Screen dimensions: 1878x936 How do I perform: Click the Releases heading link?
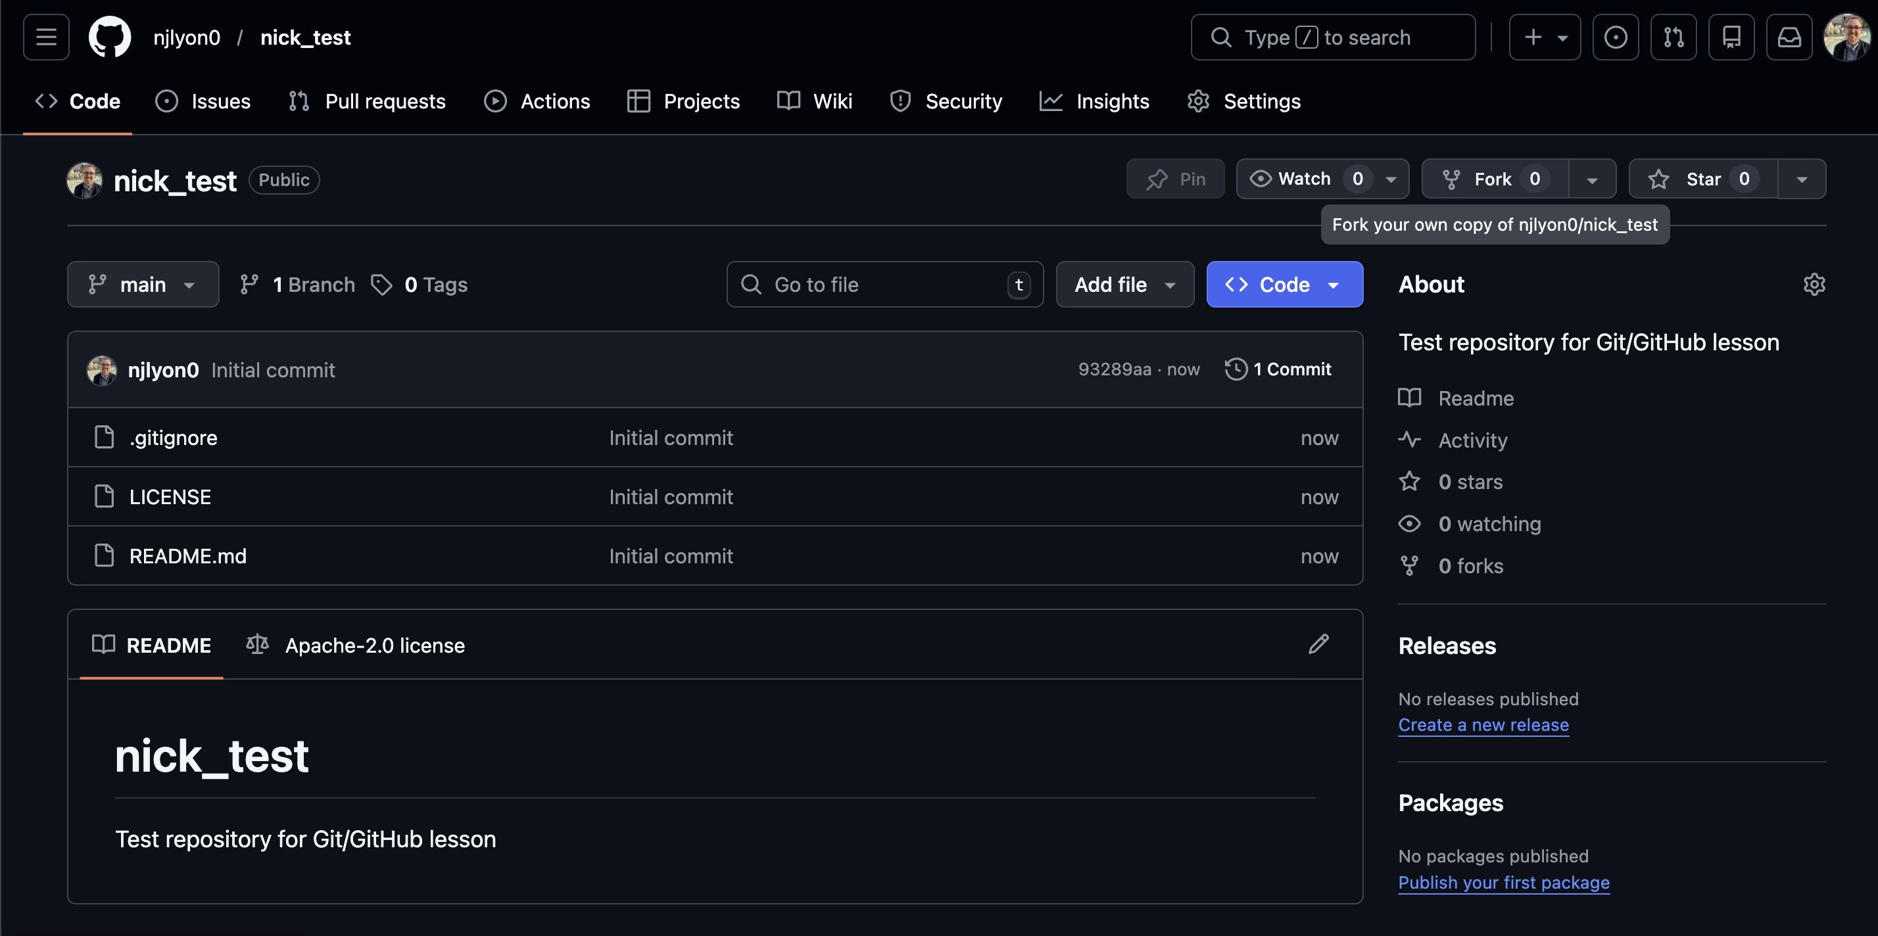(1447, 645)
